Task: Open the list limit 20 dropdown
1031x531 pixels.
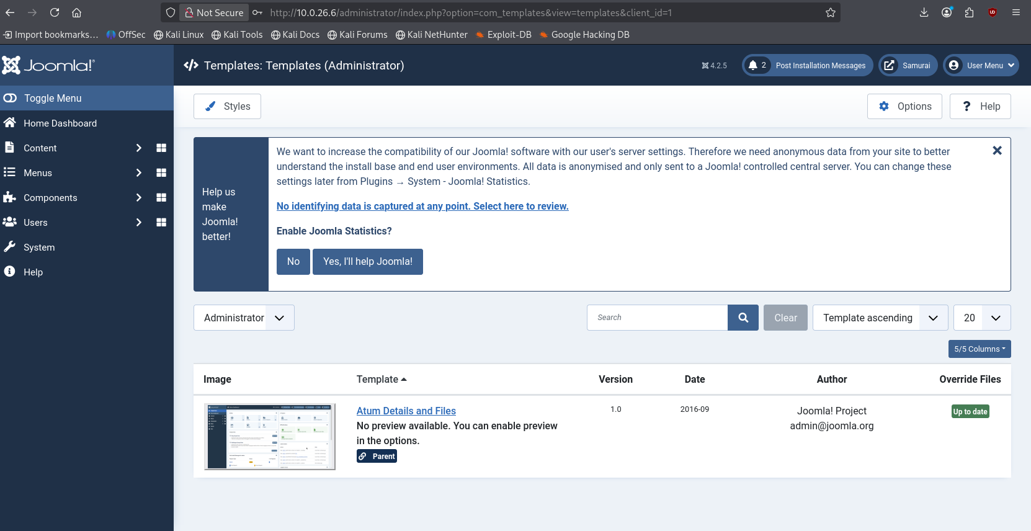Action: coord(982,318)
